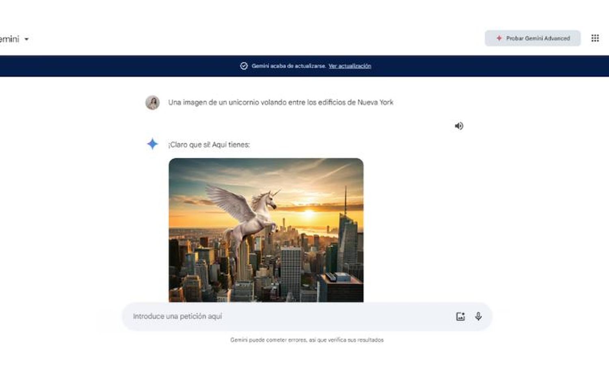Click the ¡Claro que sí! response text
Screen dimensions: 609x371
pyautogui.click(x=209, y=145)
